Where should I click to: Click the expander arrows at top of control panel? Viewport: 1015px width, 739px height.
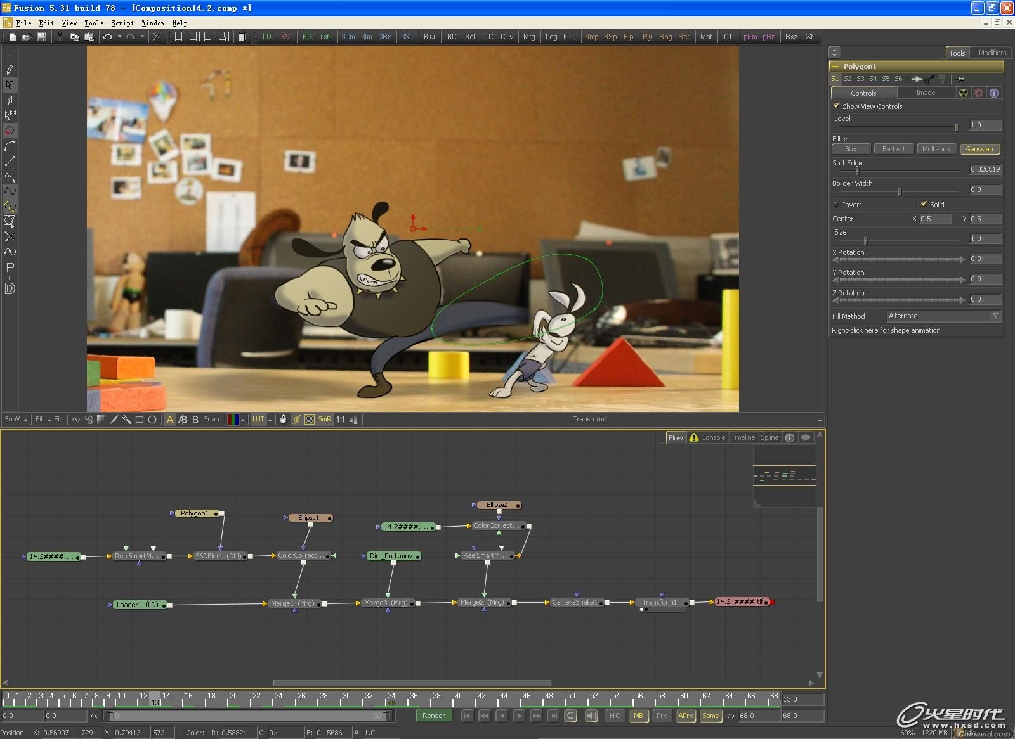(835, 53)
